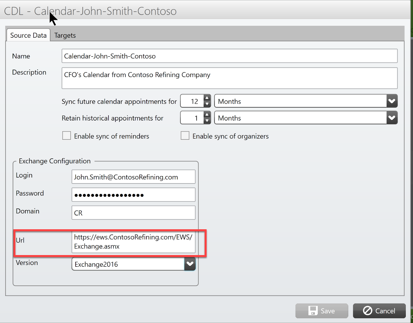Click the "Sync future calendar appointments for" label

click(119, 101)
